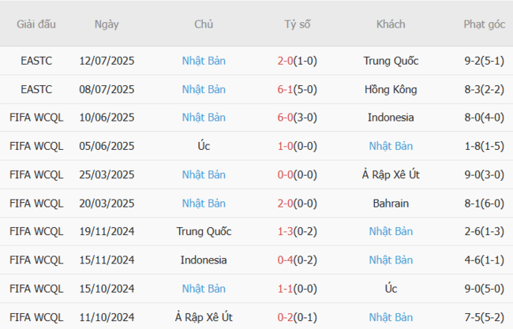Click the 6-1(5-0) score against Hồng Kông
Screen dimensions: 513x329
[x=298, y=89]
